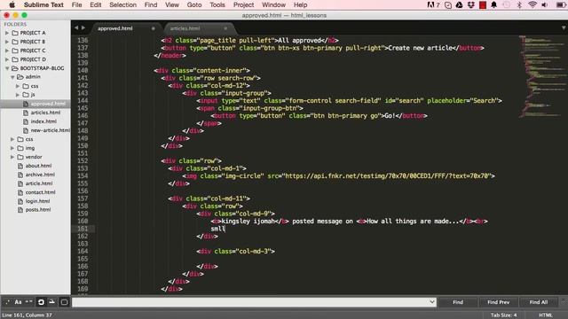
Task: Expand the admin css folder
Action: tap(18, 86)
